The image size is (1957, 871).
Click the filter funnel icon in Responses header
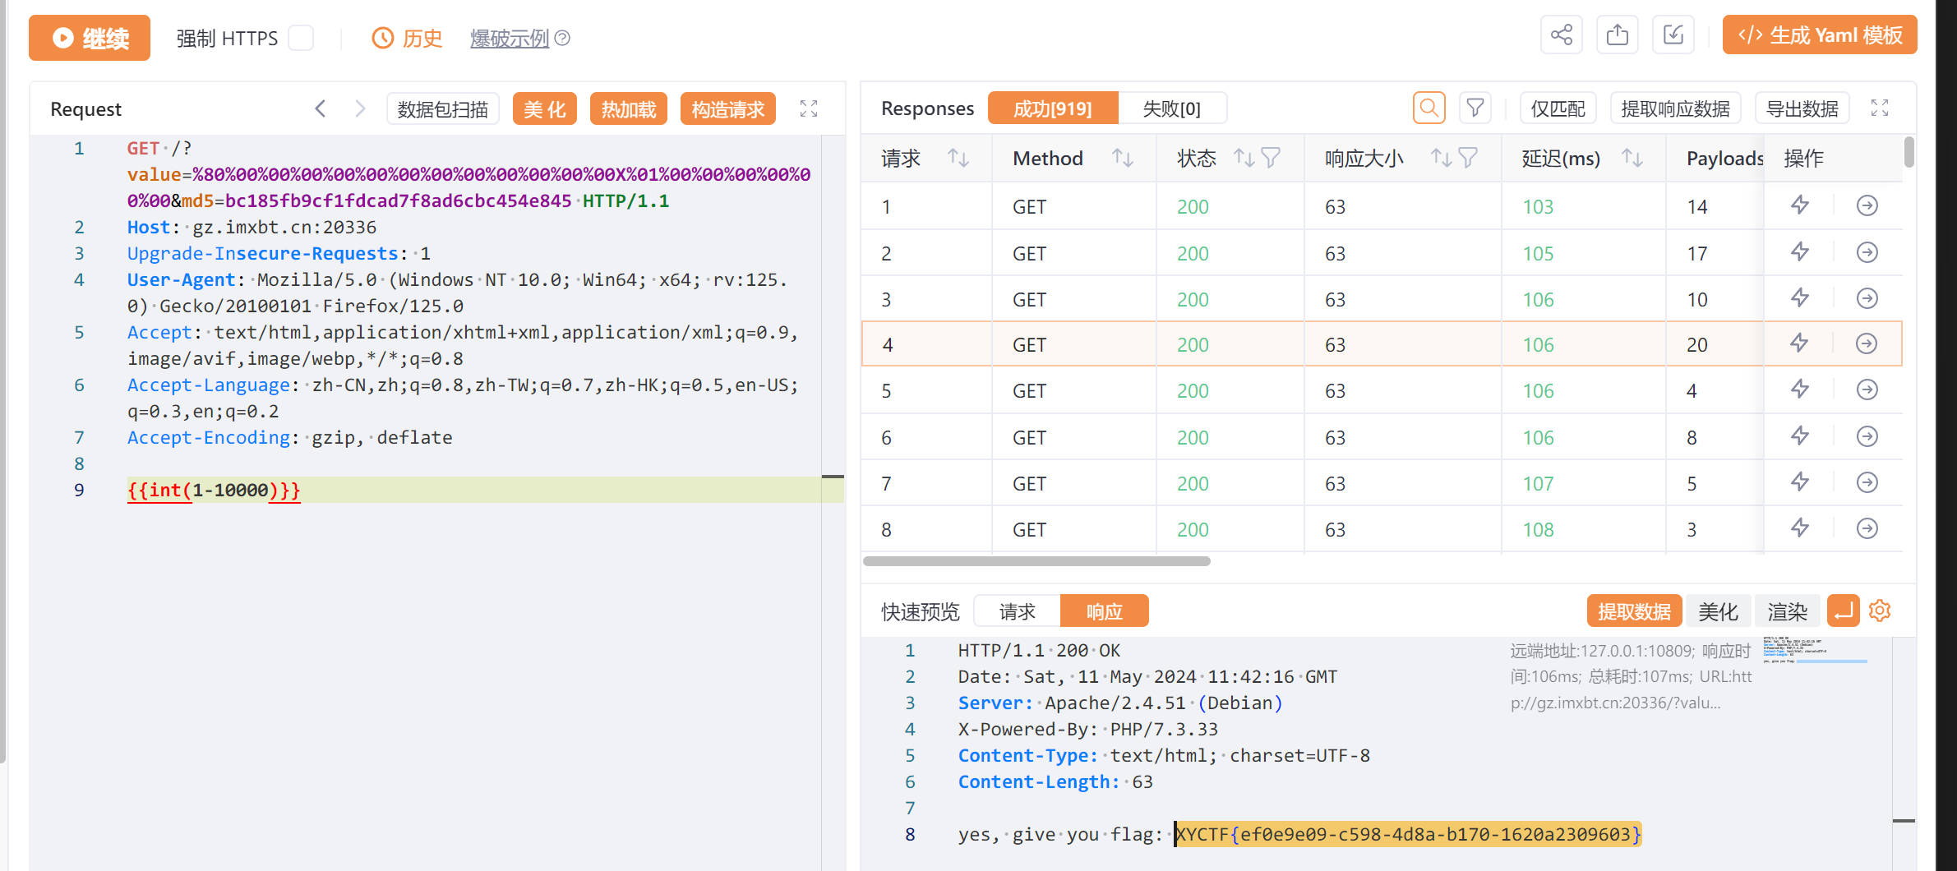click(1475, 108)
